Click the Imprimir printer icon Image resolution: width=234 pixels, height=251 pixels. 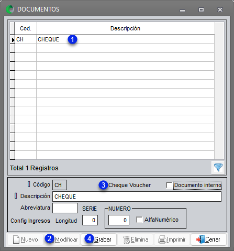point(162,239)
